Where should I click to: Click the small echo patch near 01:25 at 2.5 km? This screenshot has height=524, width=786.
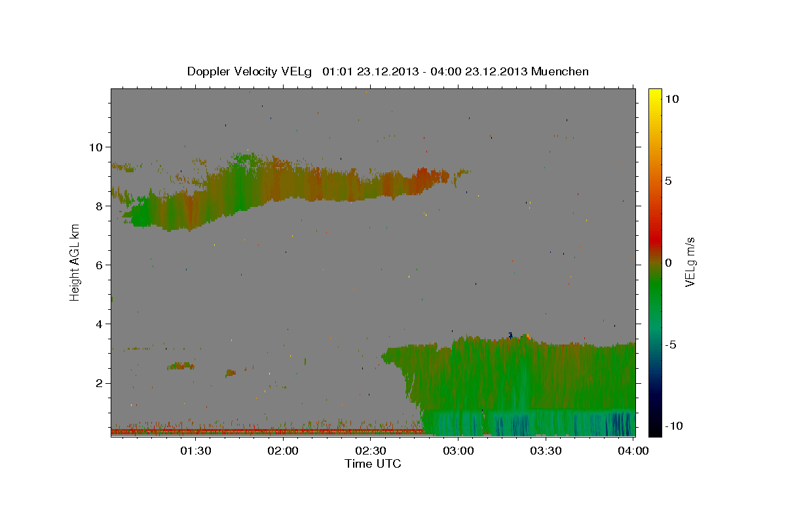[181, 366]
